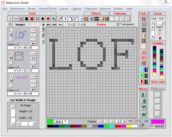Select the Text tool
172x137 pixels.
pyautogui.click(x=65, y=19)
